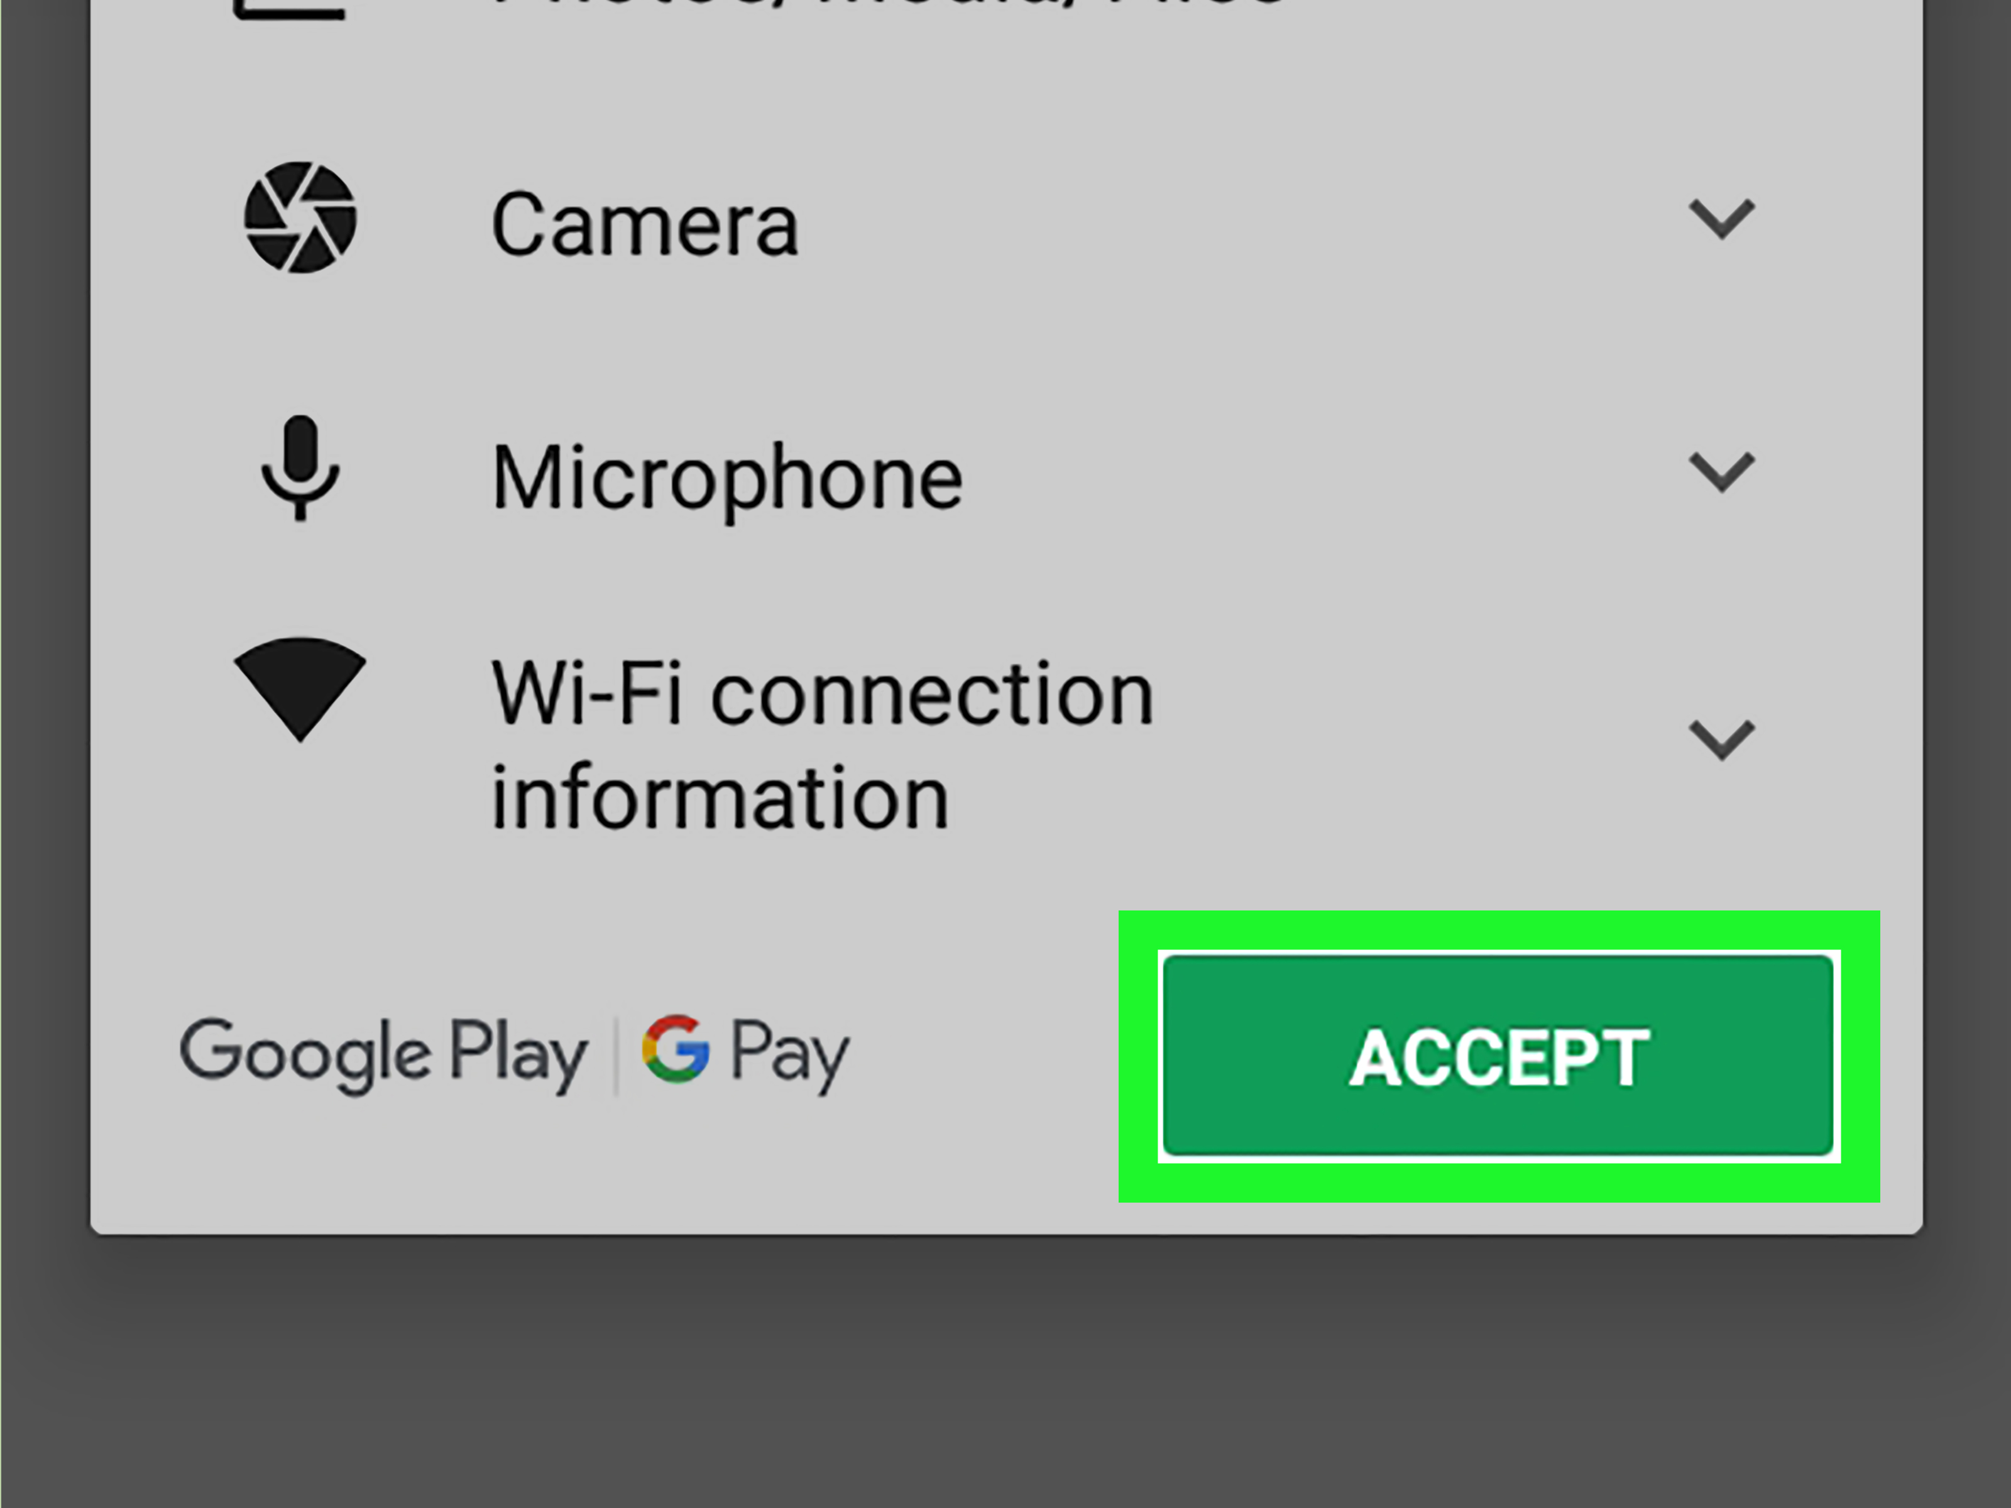Tap the partially visible icon above Camera

[289, 9]
